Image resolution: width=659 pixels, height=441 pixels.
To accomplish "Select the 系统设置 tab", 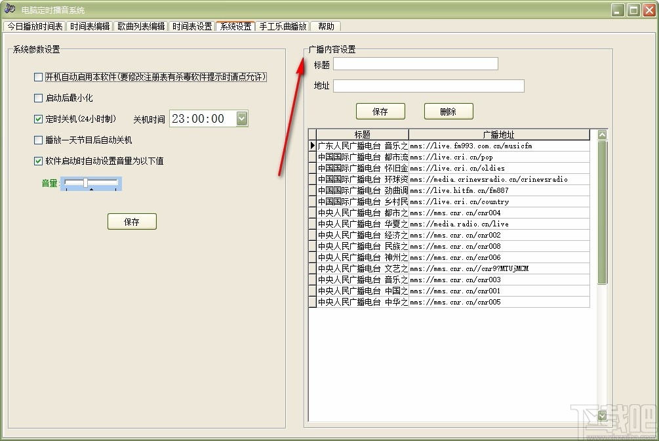I will (235, 26).
